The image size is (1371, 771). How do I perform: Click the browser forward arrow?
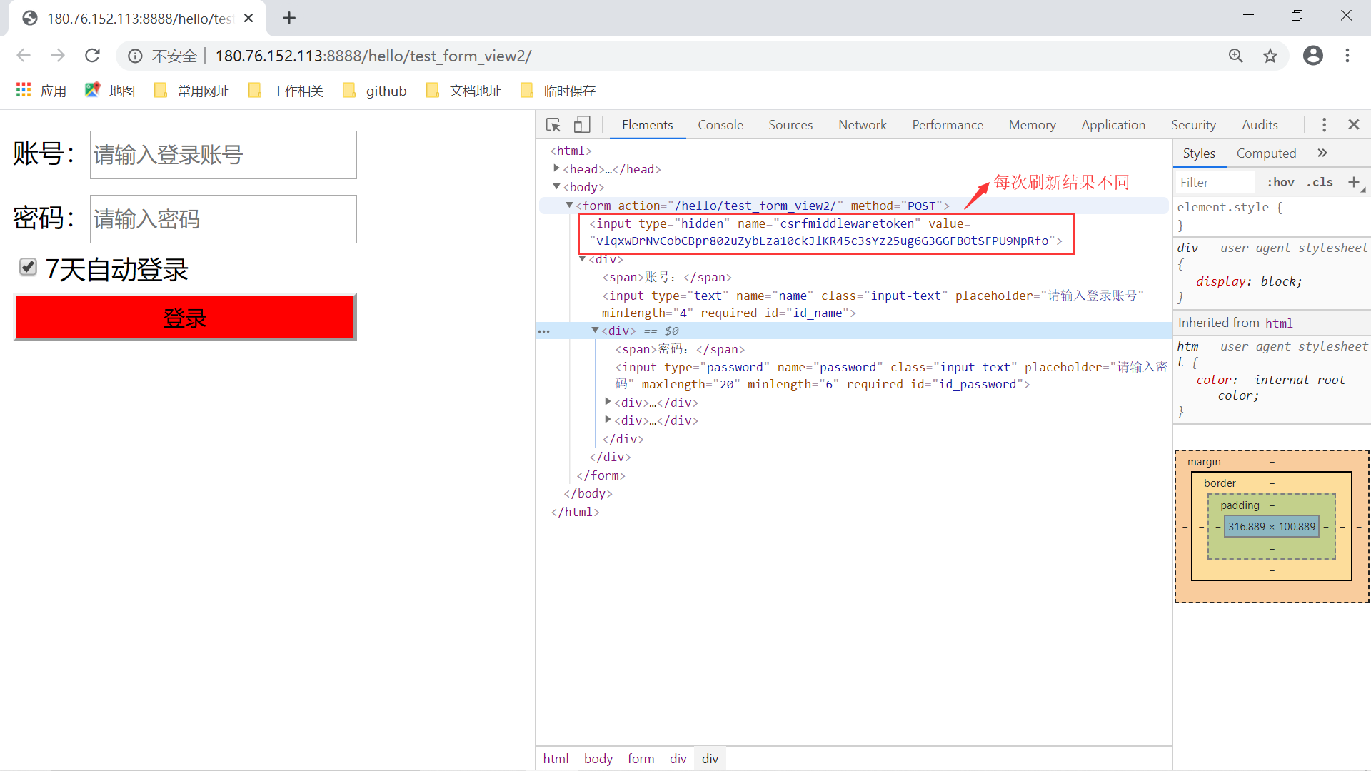pyautogui.click(x=58, y=56)
